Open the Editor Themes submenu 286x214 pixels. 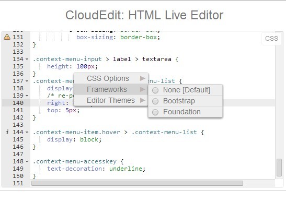pos(111,100)
